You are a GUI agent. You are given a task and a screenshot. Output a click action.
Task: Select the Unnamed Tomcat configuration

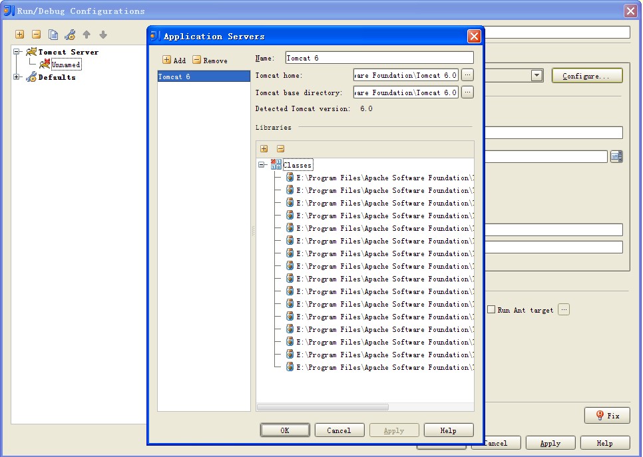(x=67, y=65)
